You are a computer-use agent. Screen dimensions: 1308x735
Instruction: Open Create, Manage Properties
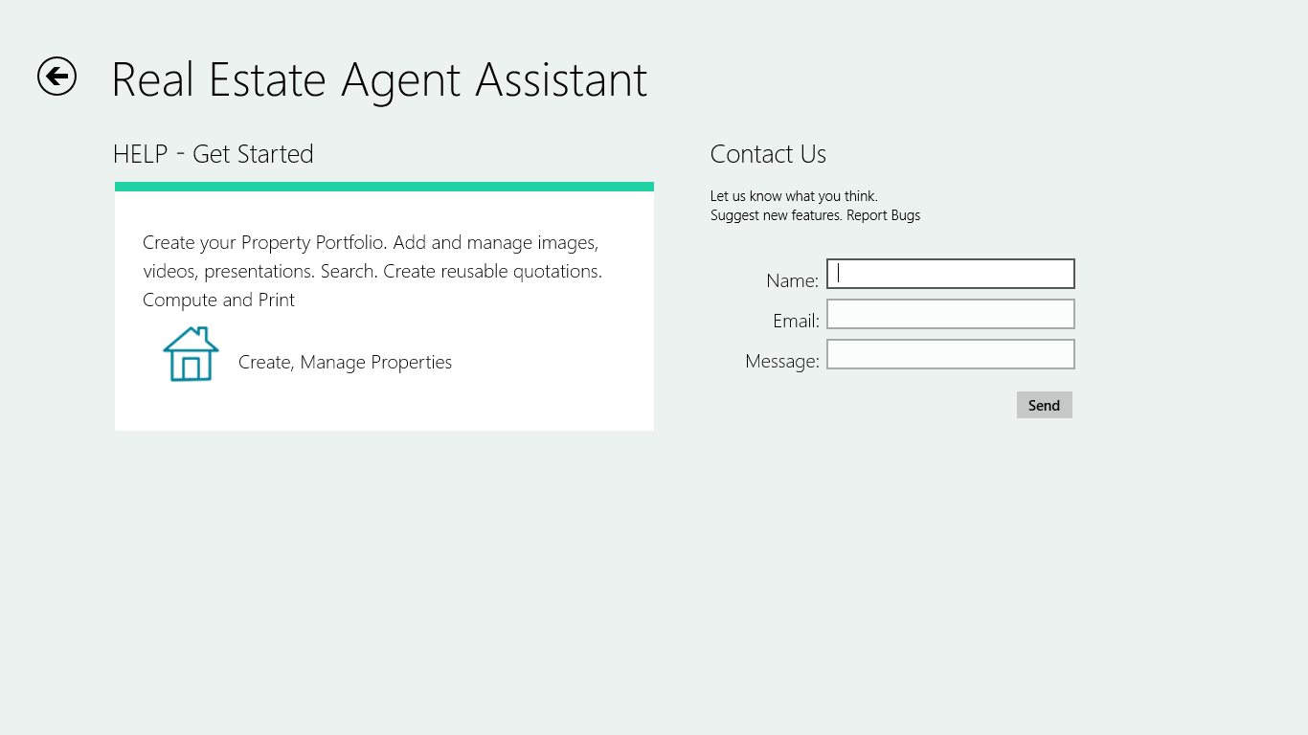(x=345, y=362)
